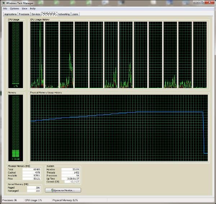Switch to the Services tab

(36, 14)
